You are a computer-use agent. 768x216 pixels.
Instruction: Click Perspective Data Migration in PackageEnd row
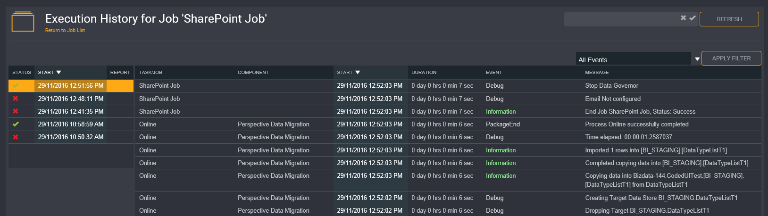274,124
